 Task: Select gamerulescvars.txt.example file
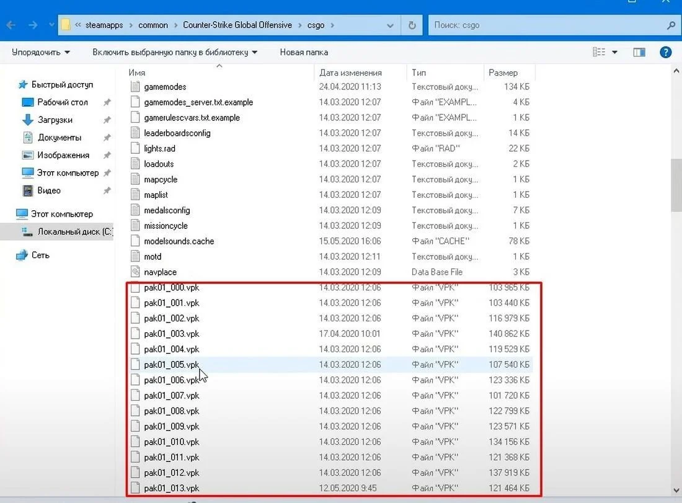point(192,117)
